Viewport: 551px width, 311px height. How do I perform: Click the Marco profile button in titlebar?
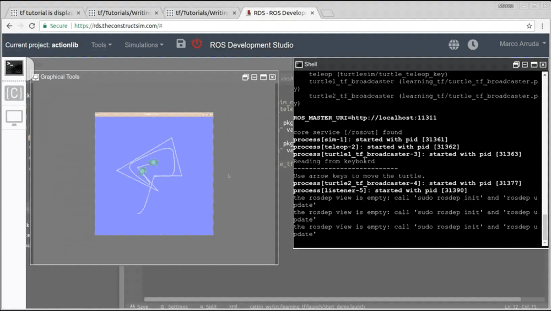[x=506, y=6]
